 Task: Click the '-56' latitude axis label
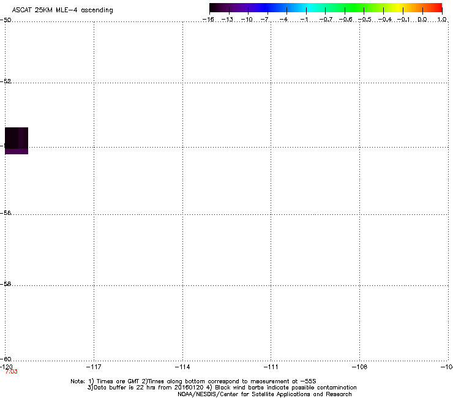coord(6,213)
